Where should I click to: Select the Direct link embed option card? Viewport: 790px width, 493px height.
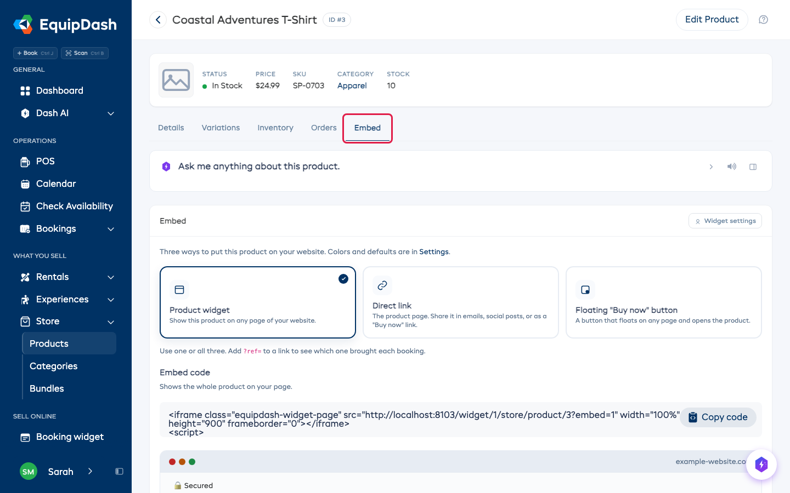click(x=461, y=302)
